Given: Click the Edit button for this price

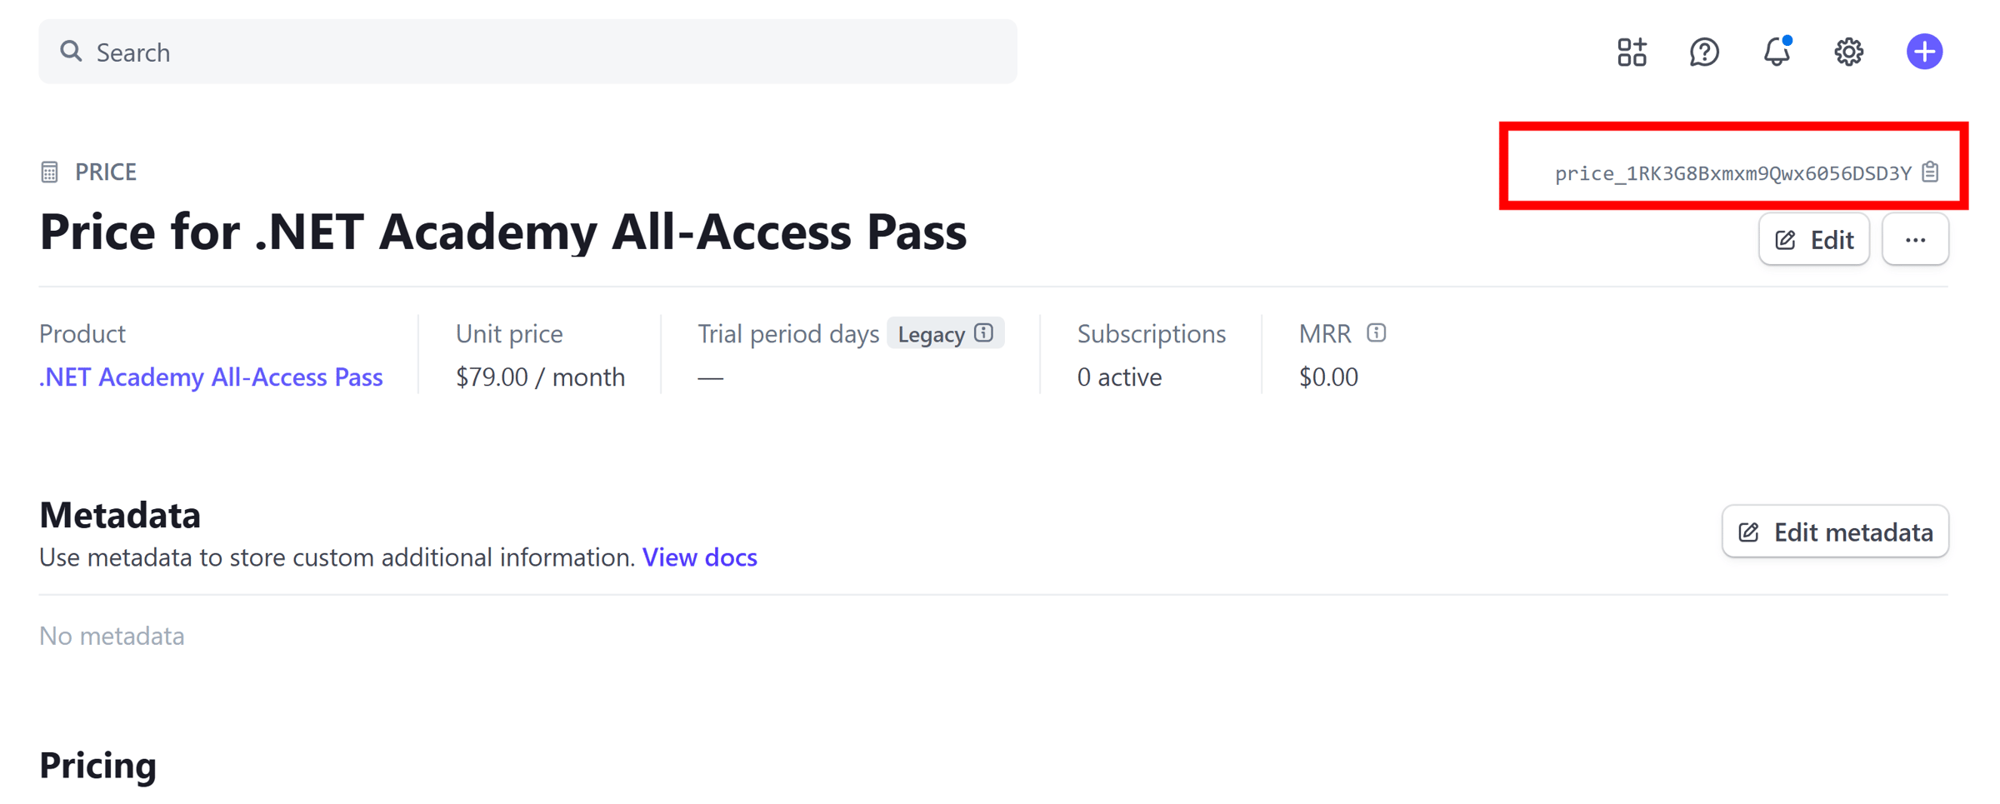Looking at the screenshot, I should 1814,240.
